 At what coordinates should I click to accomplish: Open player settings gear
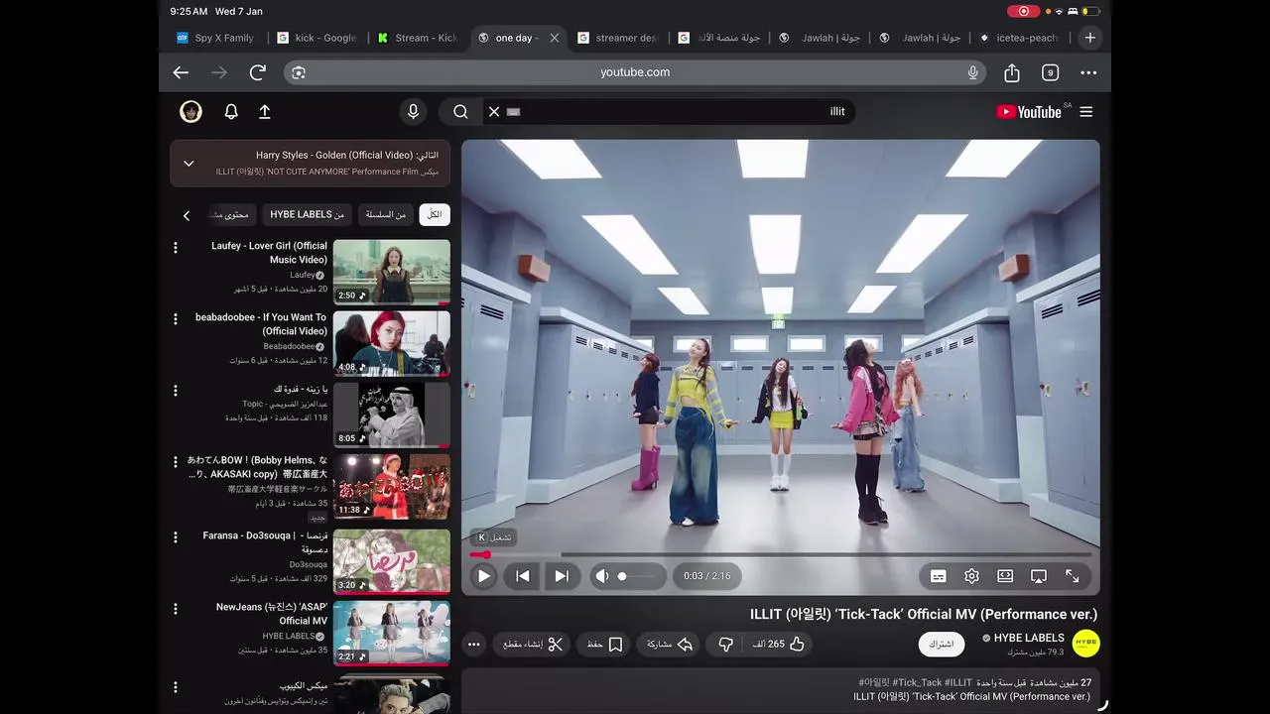(972, 576)
